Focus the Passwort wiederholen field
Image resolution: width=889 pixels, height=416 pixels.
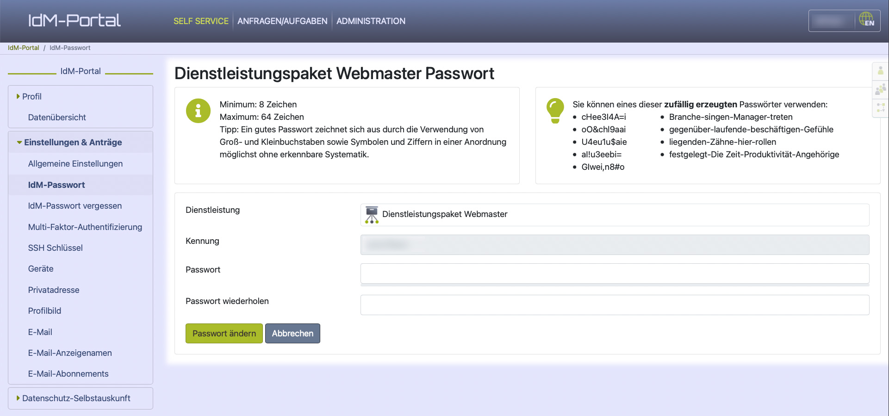point(615,305)
